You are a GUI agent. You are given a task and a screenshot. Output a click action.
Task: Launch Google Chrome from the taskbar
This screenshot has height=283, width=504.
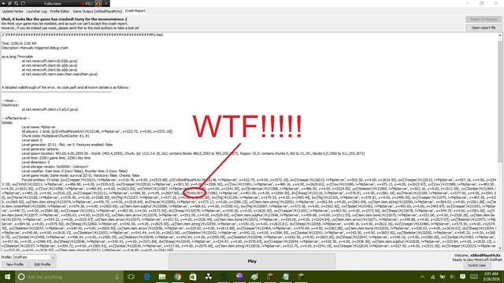(177, 277)
